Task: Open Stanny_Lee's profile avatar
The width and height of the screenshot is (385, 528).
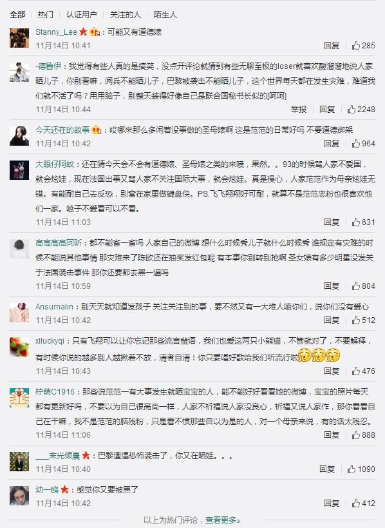Action: click(x=19, y=38)
